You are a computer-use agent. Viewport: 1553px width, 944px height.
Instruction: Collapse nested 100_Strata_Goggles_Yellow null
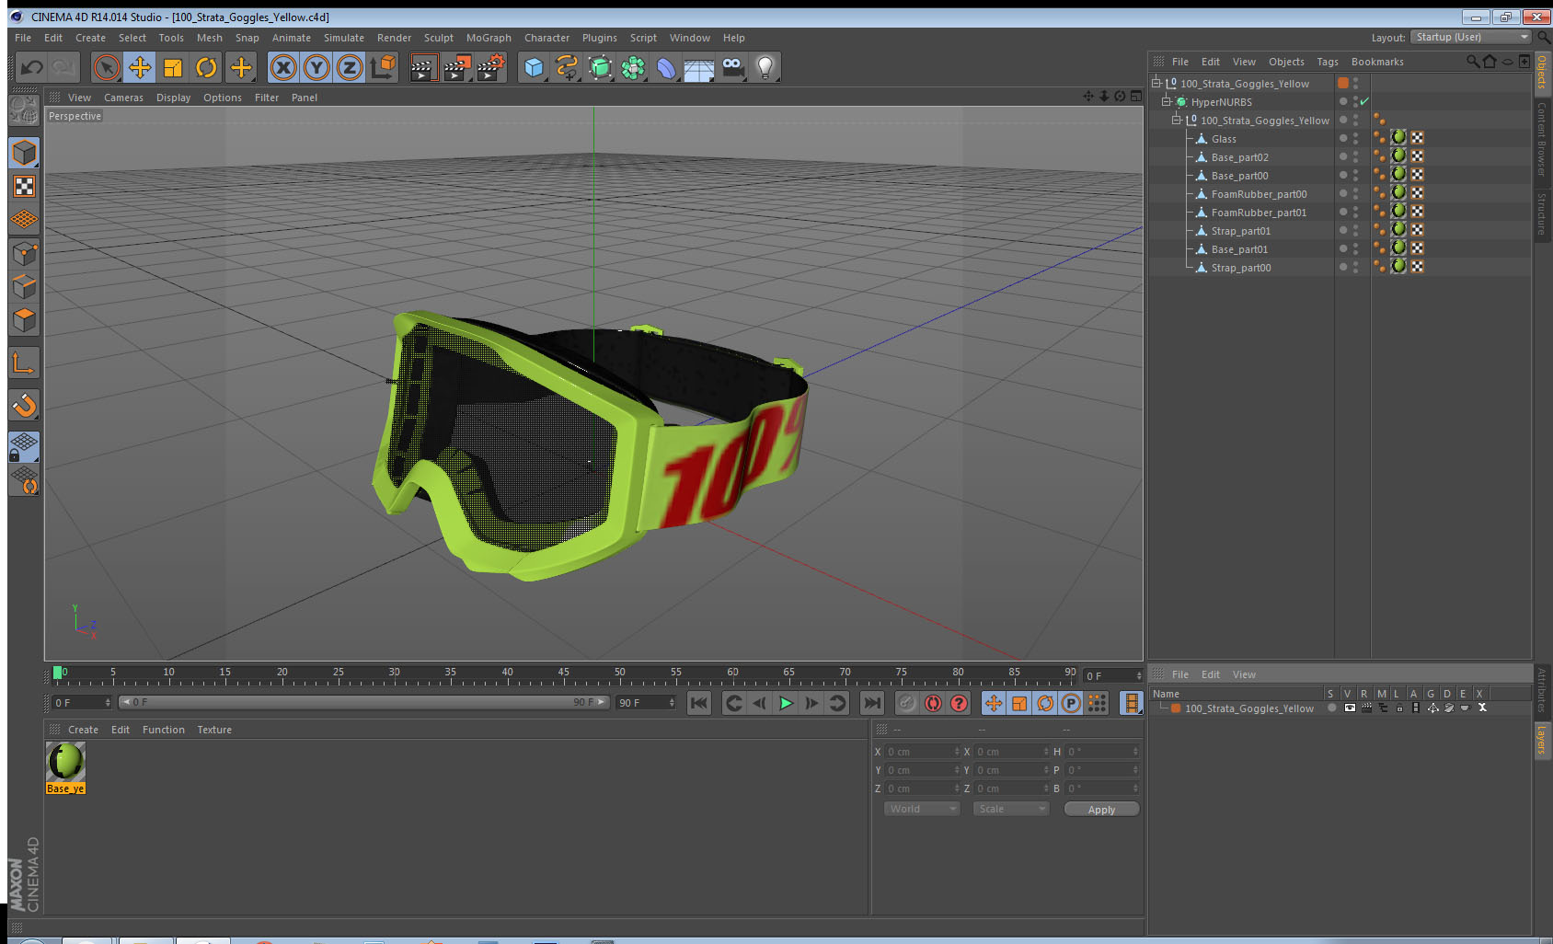point(1176,120)
